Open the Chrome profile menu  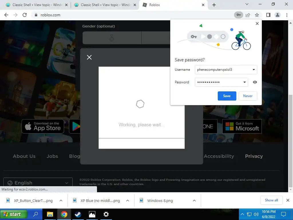point(278,15)
